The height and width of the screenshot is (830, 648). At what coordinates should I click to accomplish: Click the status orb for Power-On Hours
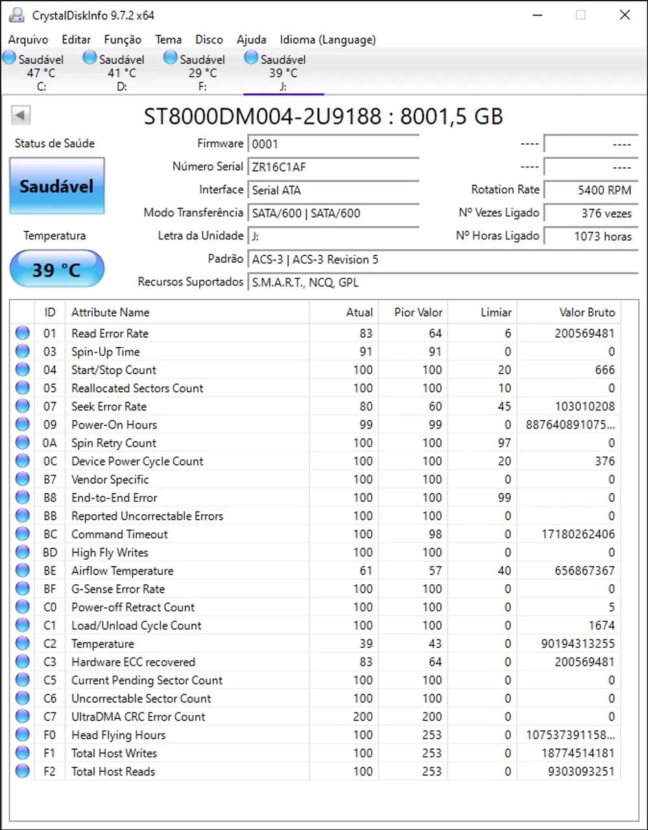point(23,425)
